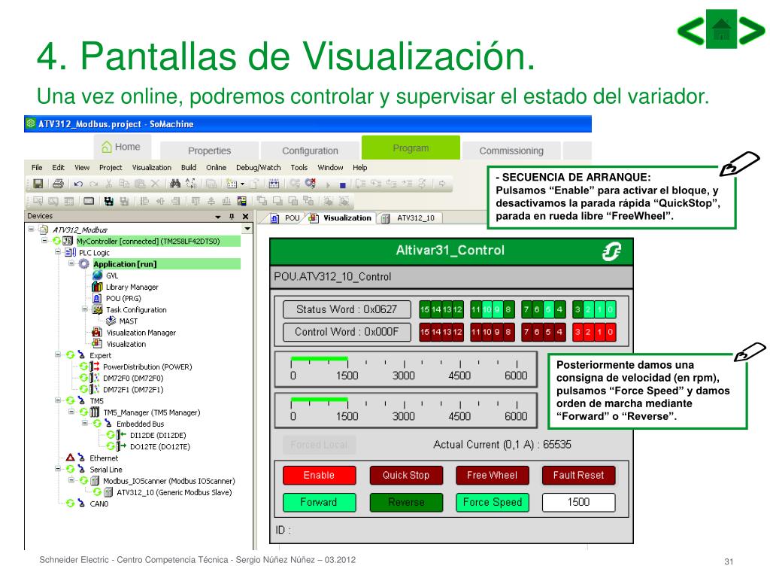The width and height of the screenshot is (770, 578).
Task: Open the Online menu
Action: point(216,168)
